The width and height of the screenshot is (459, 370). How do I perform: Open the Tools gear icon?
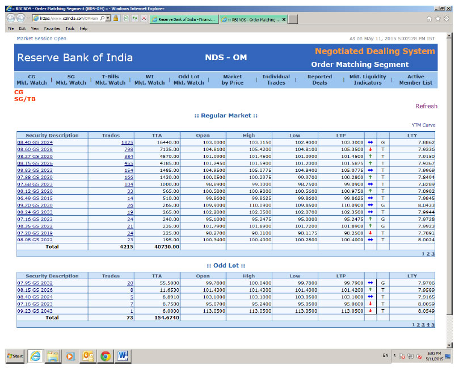447,18
